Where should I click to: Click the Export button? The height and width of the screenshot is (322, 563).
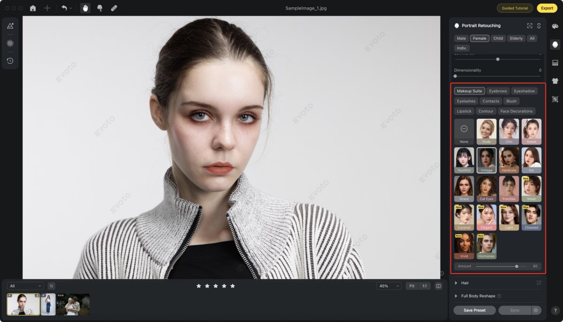coord(547,8)
